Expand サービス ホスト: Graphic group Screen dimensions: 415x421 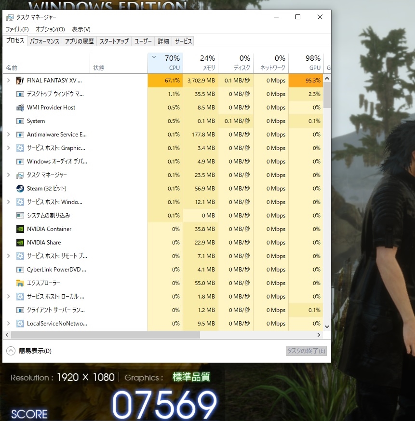coord(8,148)
